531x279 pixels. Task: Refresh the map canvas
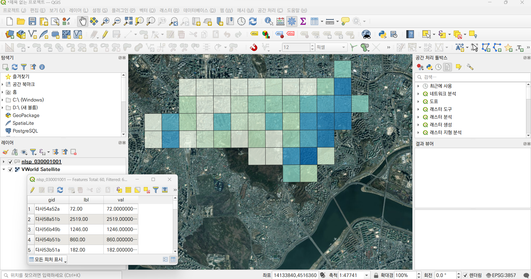pos(253,21)
